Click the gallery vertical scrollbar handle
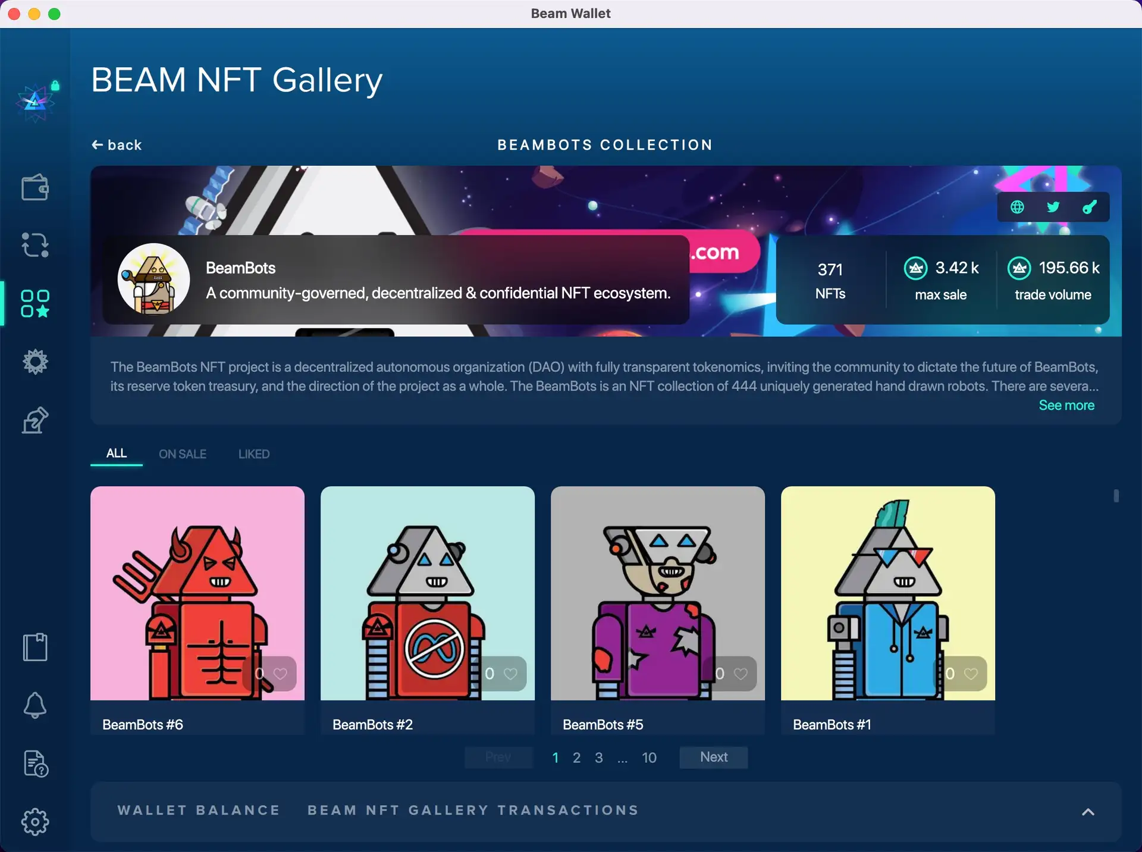Screen dimensions: 1142x852 coord(1116,496)
